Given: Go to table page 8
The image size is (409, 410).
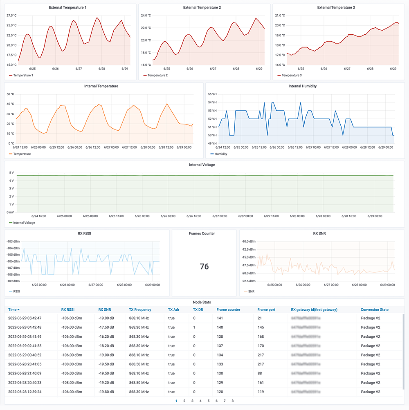Looking at the screenshot, I should point(233,401).
